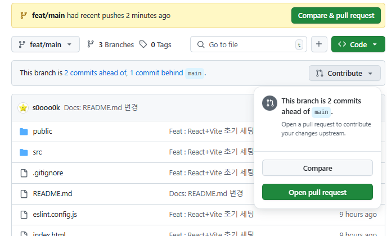
Task: Click the branch icon beside 3 Branches
Action: pyautogui.click(x=91, y=44)
